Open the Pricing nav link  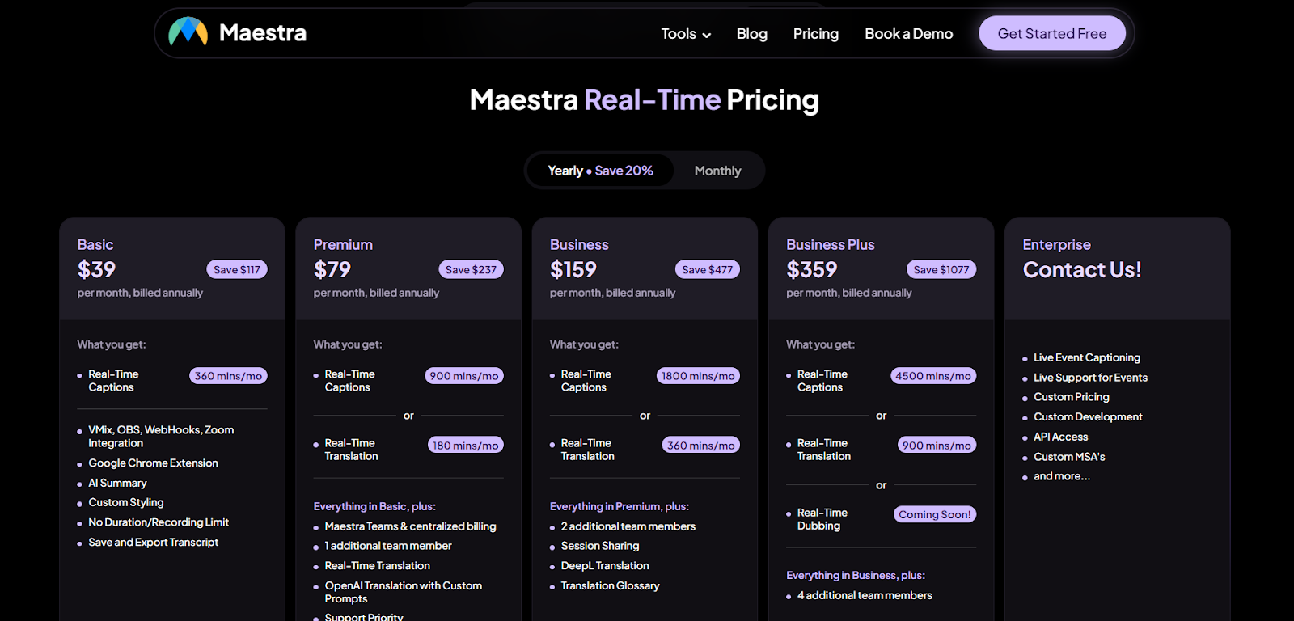[x=815, y=34]
